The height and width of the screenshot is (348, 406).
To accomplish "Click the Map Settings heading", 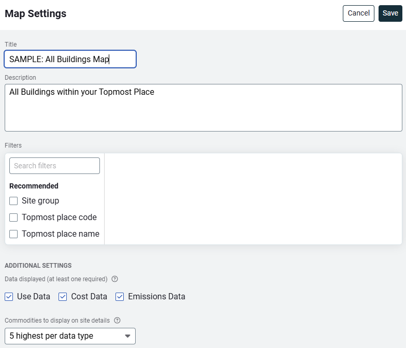I will click(x=36, y=13).
